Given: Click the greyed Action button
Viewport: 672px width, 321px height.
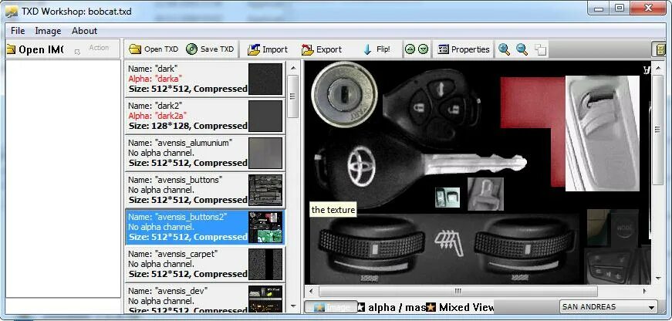Looking at the screenshot, I should pyautogui.click(x=93, y=49).
